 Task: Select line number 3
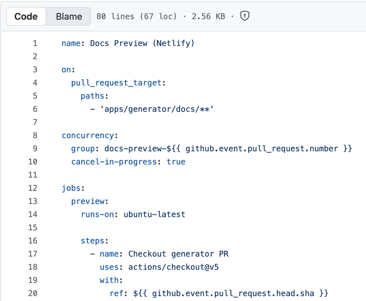(x=35, y=70)
